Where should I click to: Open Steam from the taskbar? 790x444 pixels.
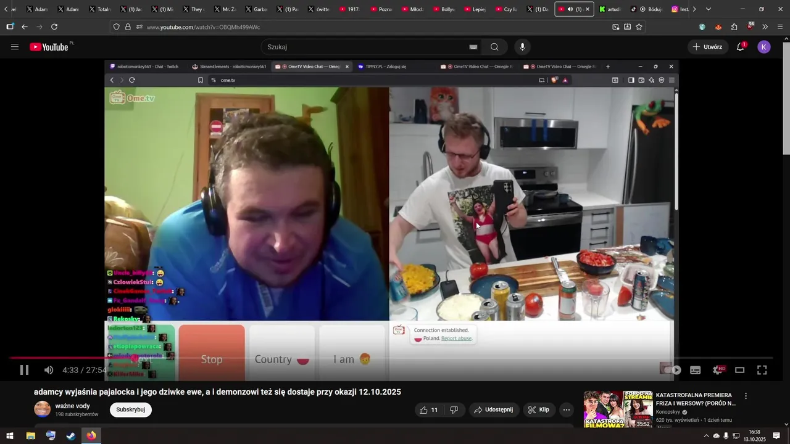coord(71,436)
